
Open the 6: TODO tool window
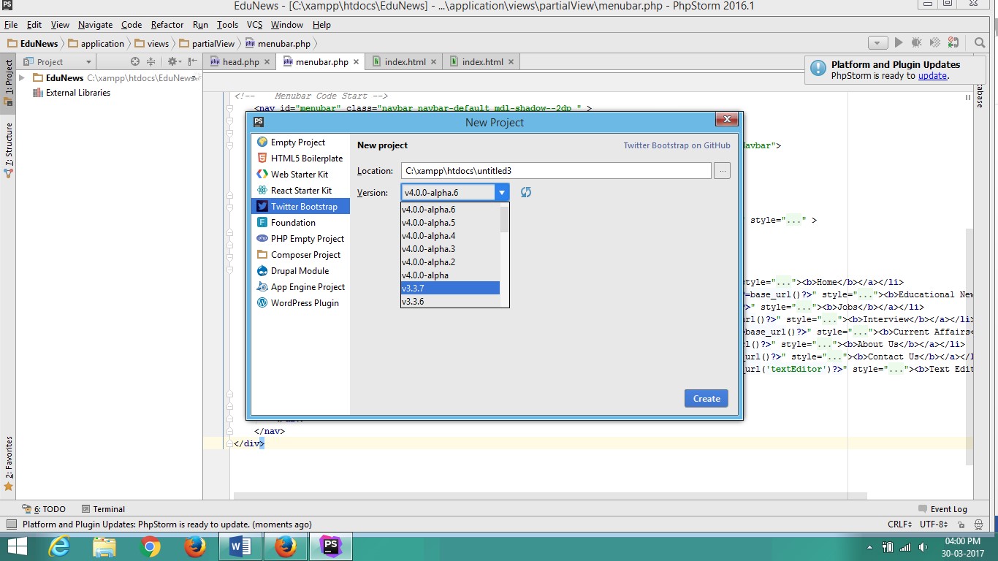tap(45, 509)
